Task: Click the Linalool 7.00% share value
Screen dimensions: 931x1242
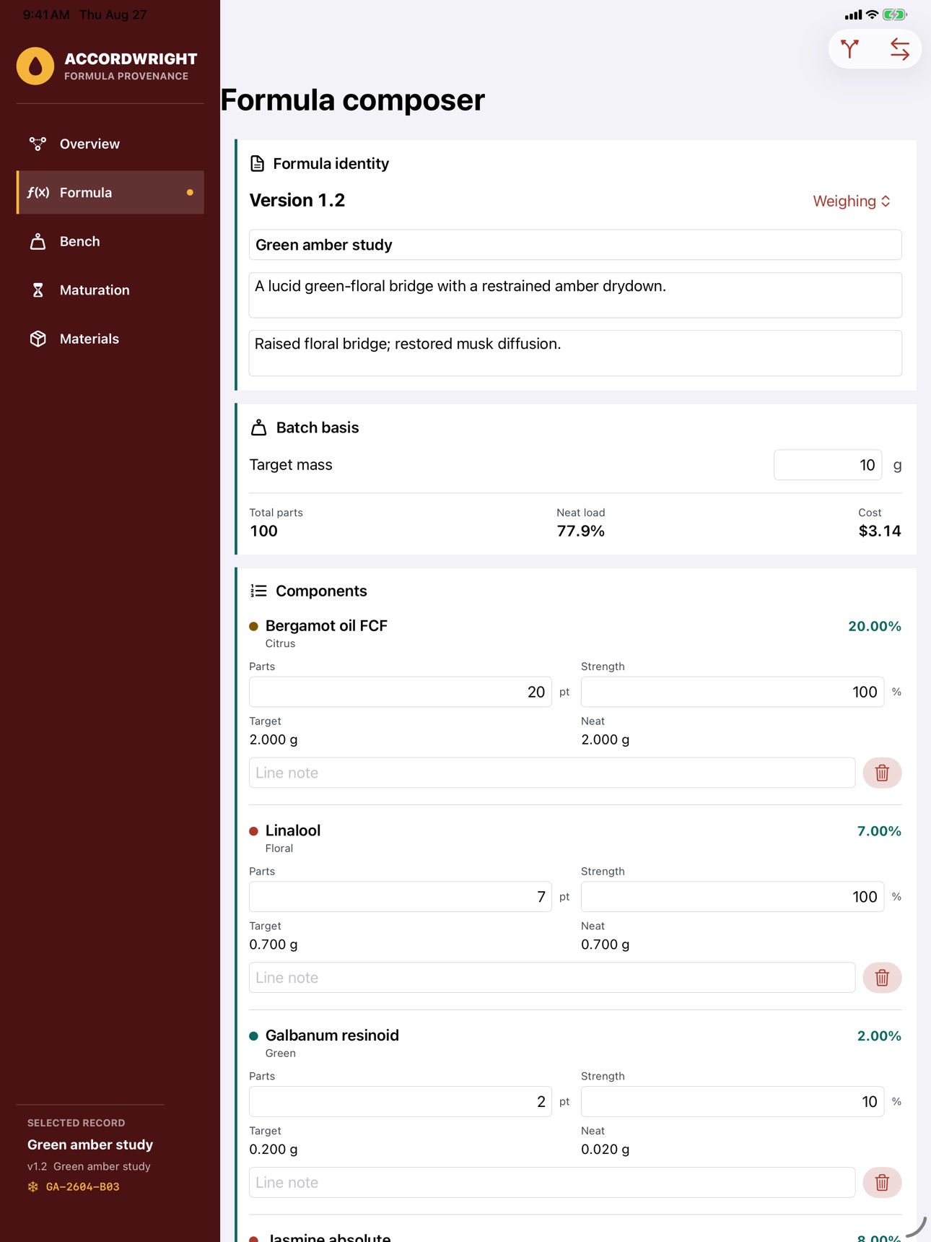Action: point(879,831)
